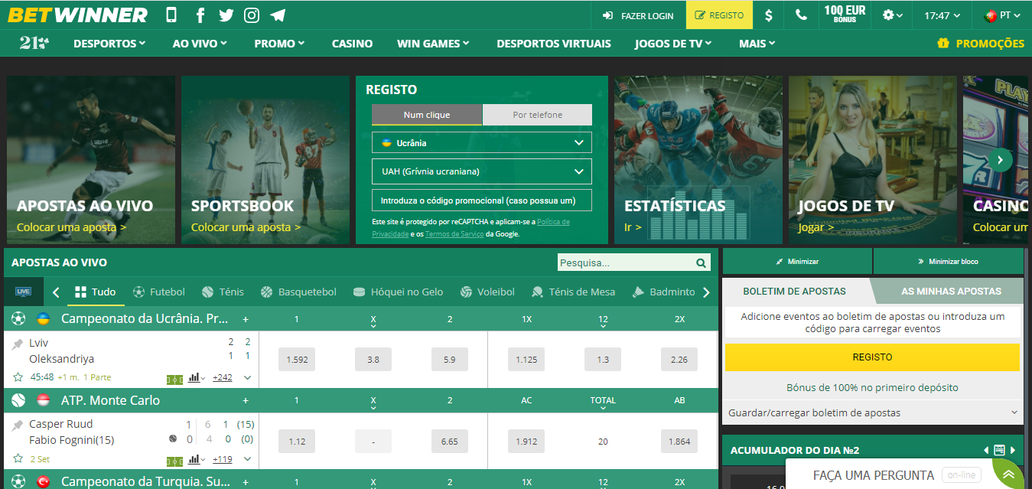Pin the Lviv match

[18, 344]
